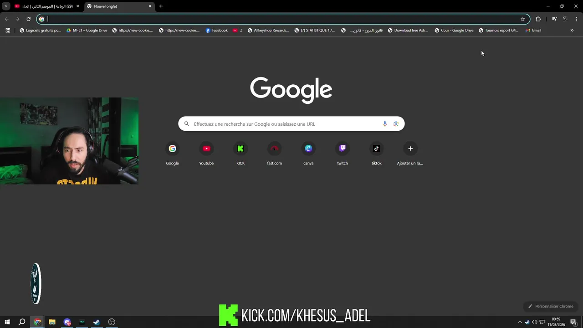This screenshot has width=583, height=328.
Task: Focus the Chrome address bar
Action: pyautogui.click(x=282, y=19)
